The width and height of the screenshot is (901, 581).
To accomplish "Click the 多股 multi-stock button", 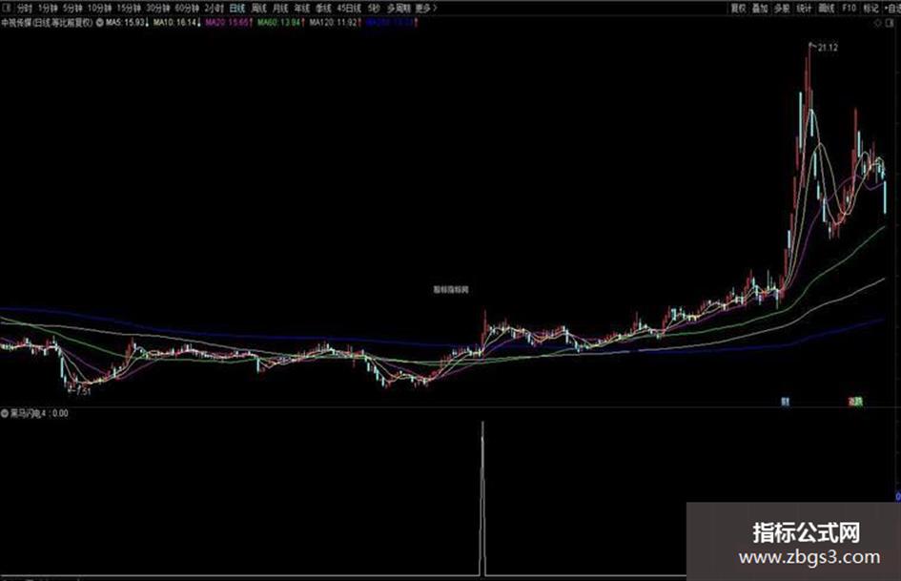I will click(x=782, y=8).
